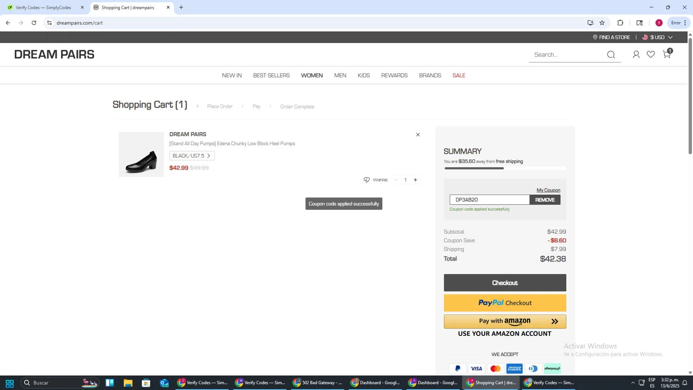Click the install app icon in address bar
This screenshot has height=390, width=693.
coord(590,23)
